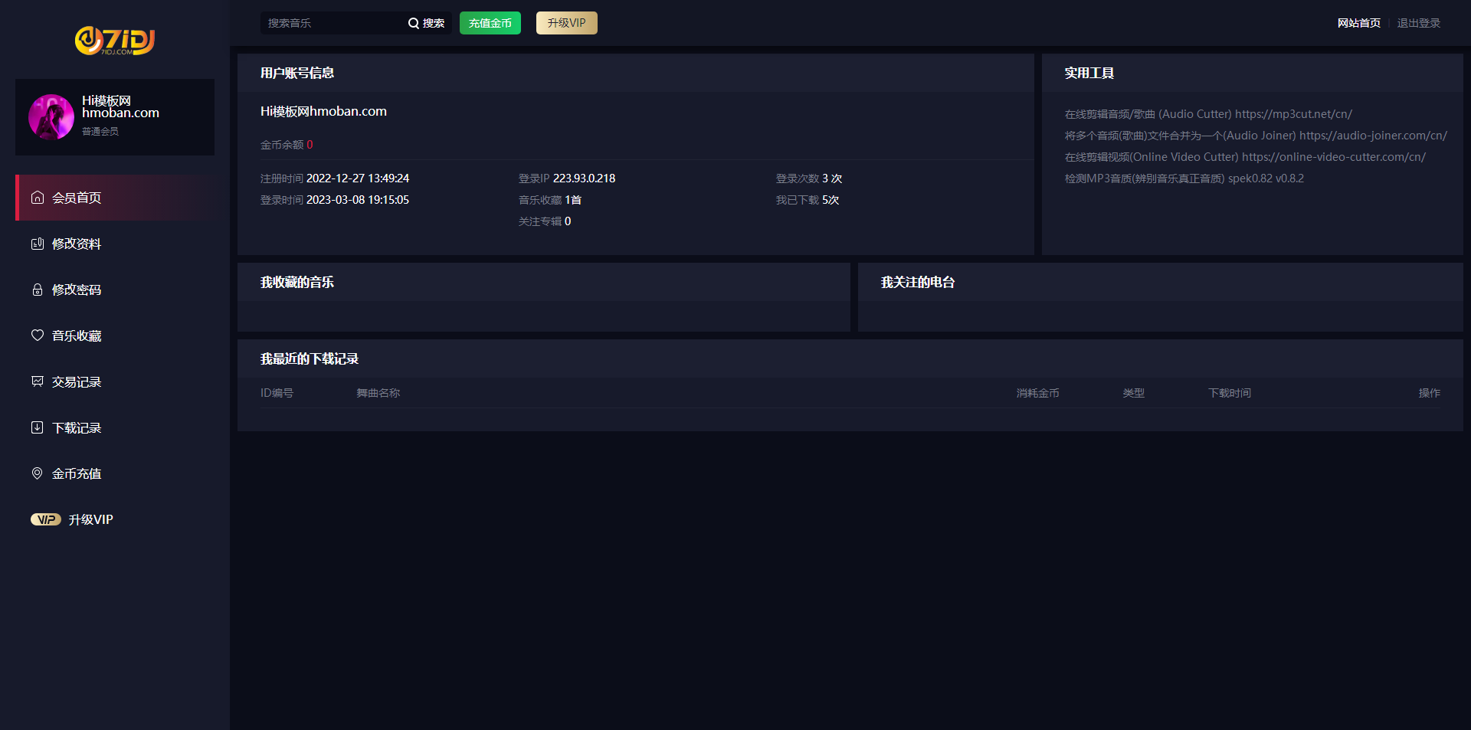Click the 用户账号信息 panel heading

click(297, 73)
